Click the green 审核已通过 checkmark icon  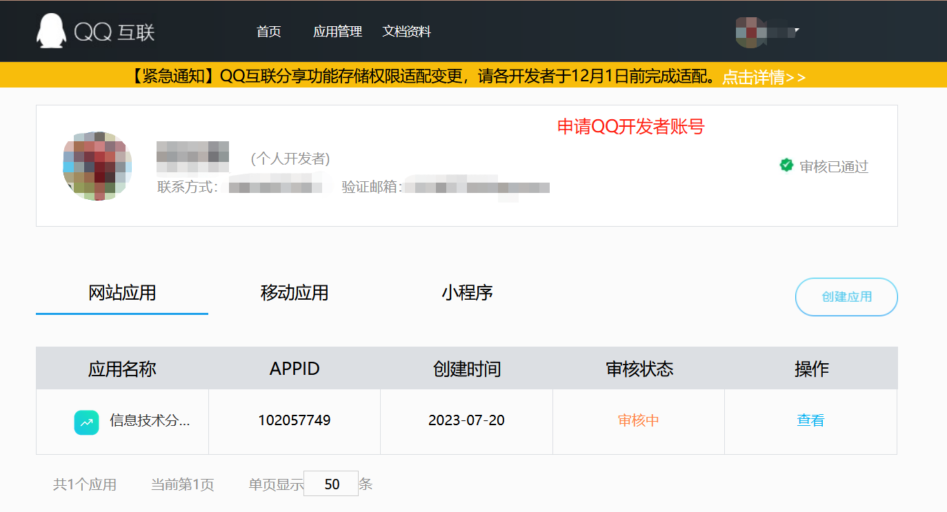pyautogui.click(x=786, y=165)
